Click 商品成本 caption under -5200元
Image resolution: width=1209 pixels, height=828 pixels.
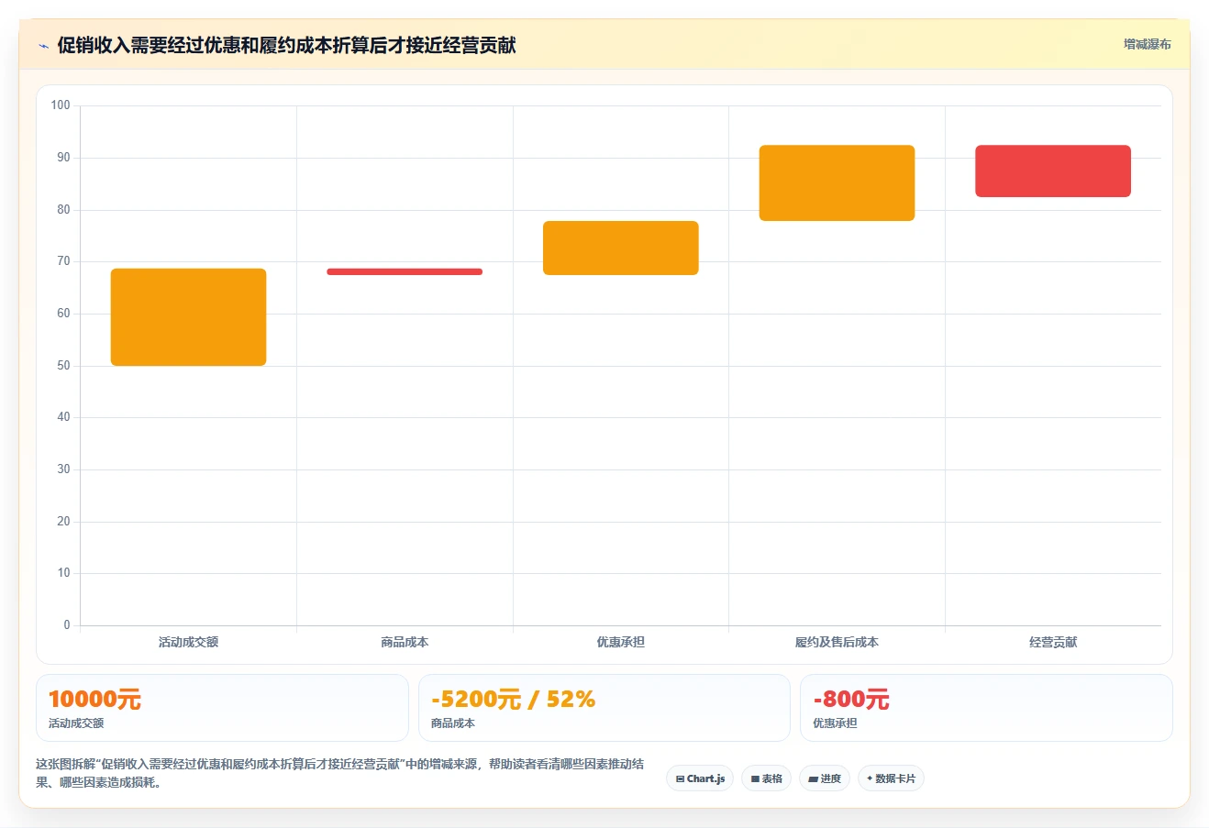click(x=453, y=723)
